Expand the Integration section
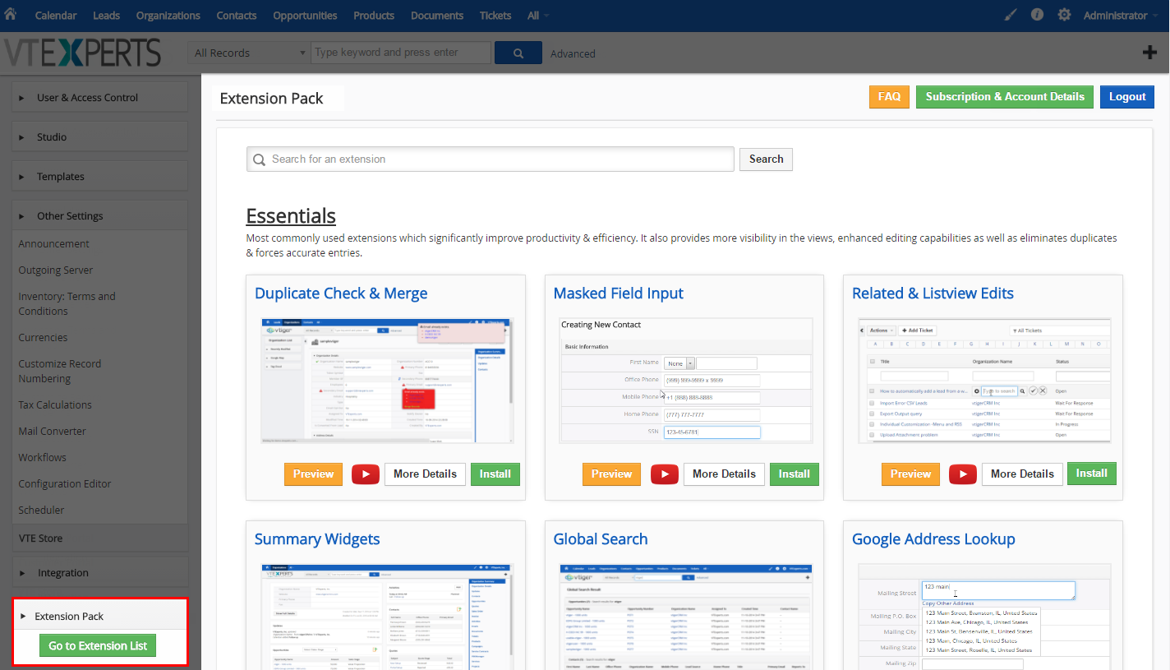The height and width of the screenshot is (670, 1170). [99, 572]
